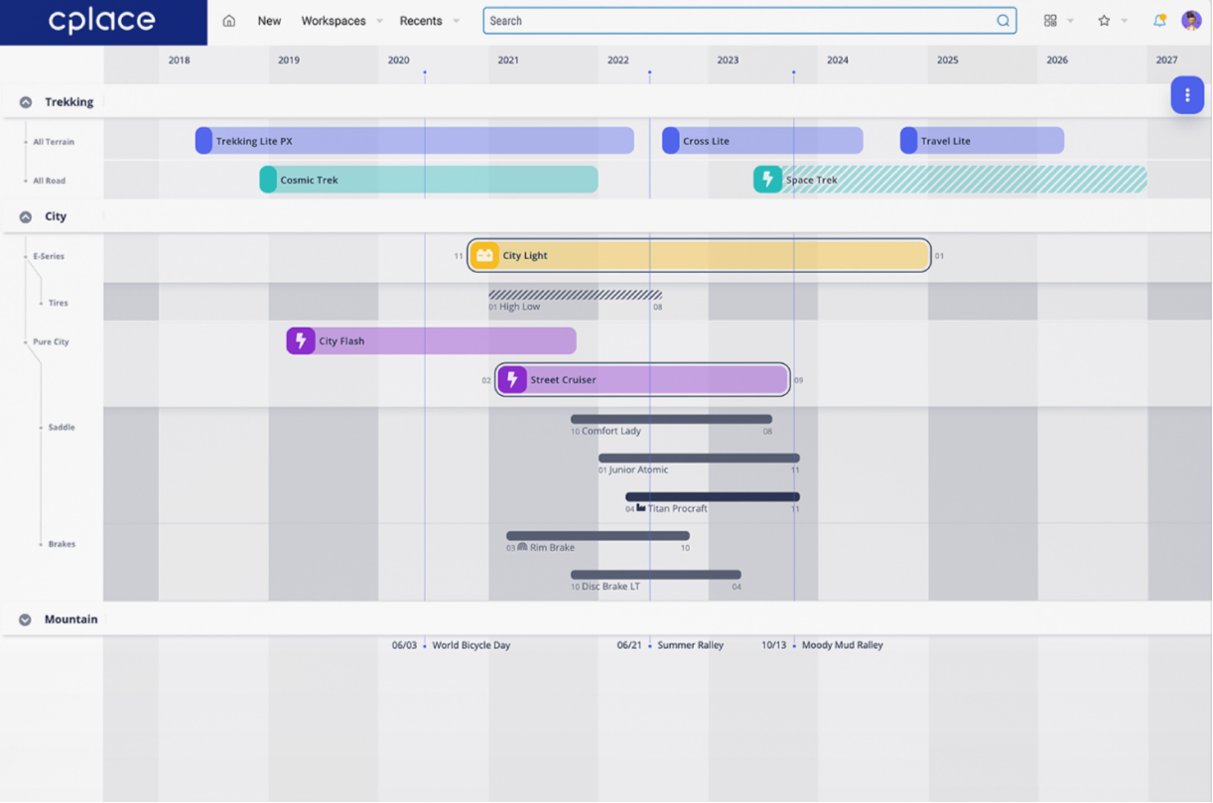Open the user profile avatar
Screen dimensions: 1213x803
[1191, 21]
